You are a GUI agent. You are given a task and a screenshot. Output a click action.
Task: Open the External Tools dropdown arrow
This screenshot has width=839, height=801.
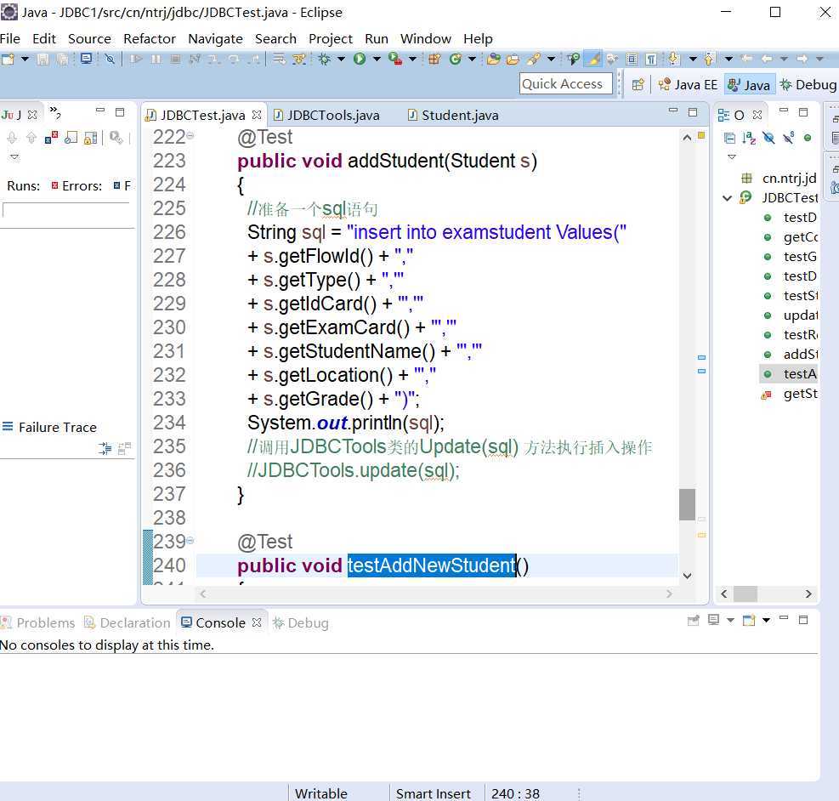coord(412,59)
